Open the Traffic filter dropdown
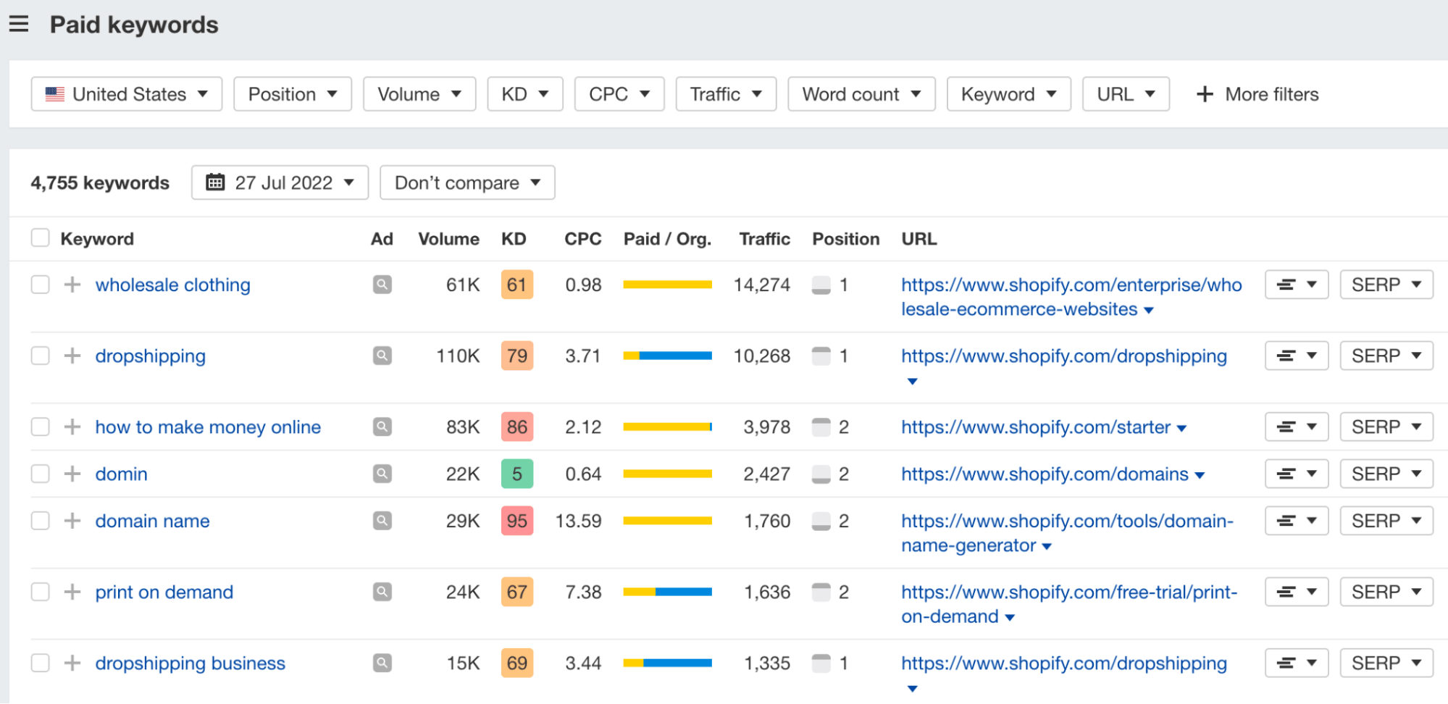This screenshot has width=1448, height=704. (726, 94)
